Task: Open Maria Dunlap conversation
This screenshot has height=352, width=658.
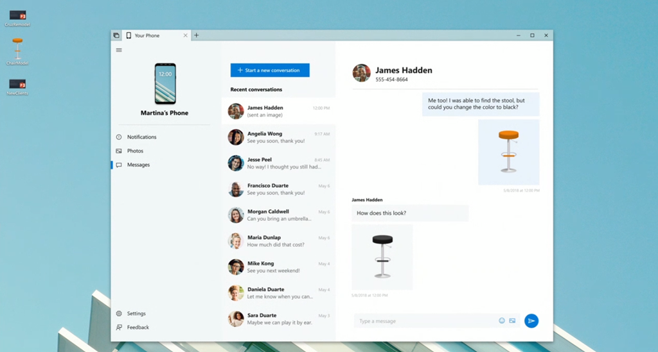Action: pos(279,240)
